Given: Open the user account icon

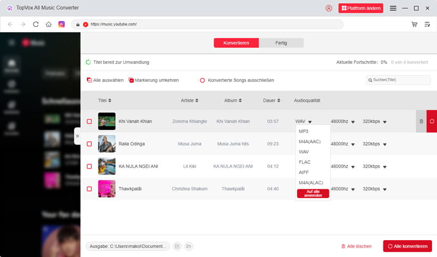Looking at the screenshot, I should (x=328, y=8).
